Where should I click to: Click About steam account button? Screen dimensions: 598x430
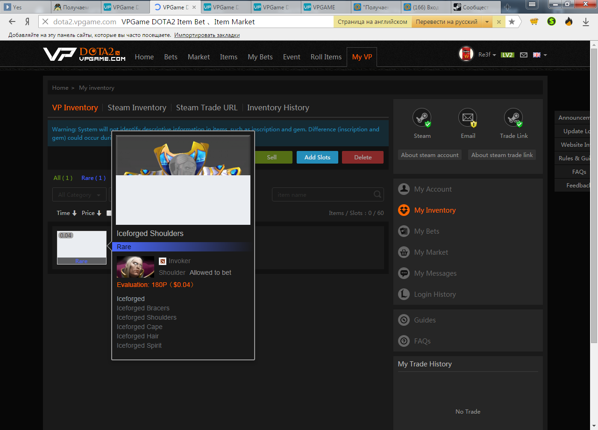pos(430,155)
